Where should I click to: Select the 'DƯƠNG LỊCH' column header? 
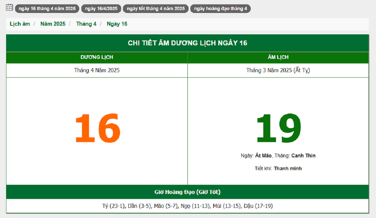tap(97, 57)
